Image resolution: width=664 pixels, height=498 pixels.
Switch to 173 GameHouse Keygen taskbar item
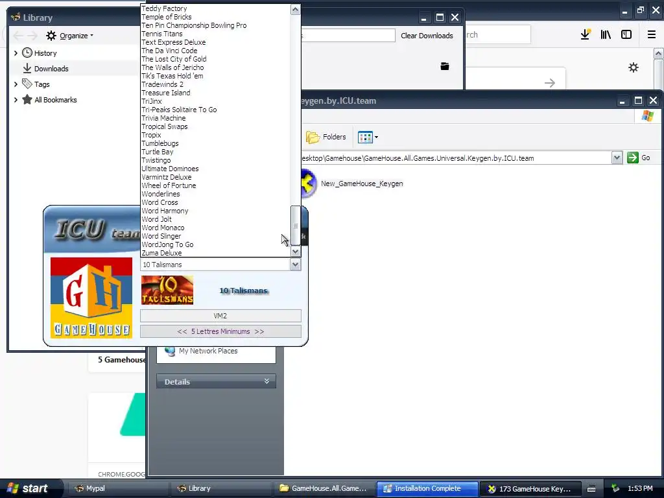point(529,488)
